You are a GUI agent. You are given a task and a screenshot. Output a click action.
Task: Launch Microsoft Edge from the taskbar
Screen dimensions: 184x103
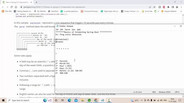pyautogui.click(x=69, y=100)
